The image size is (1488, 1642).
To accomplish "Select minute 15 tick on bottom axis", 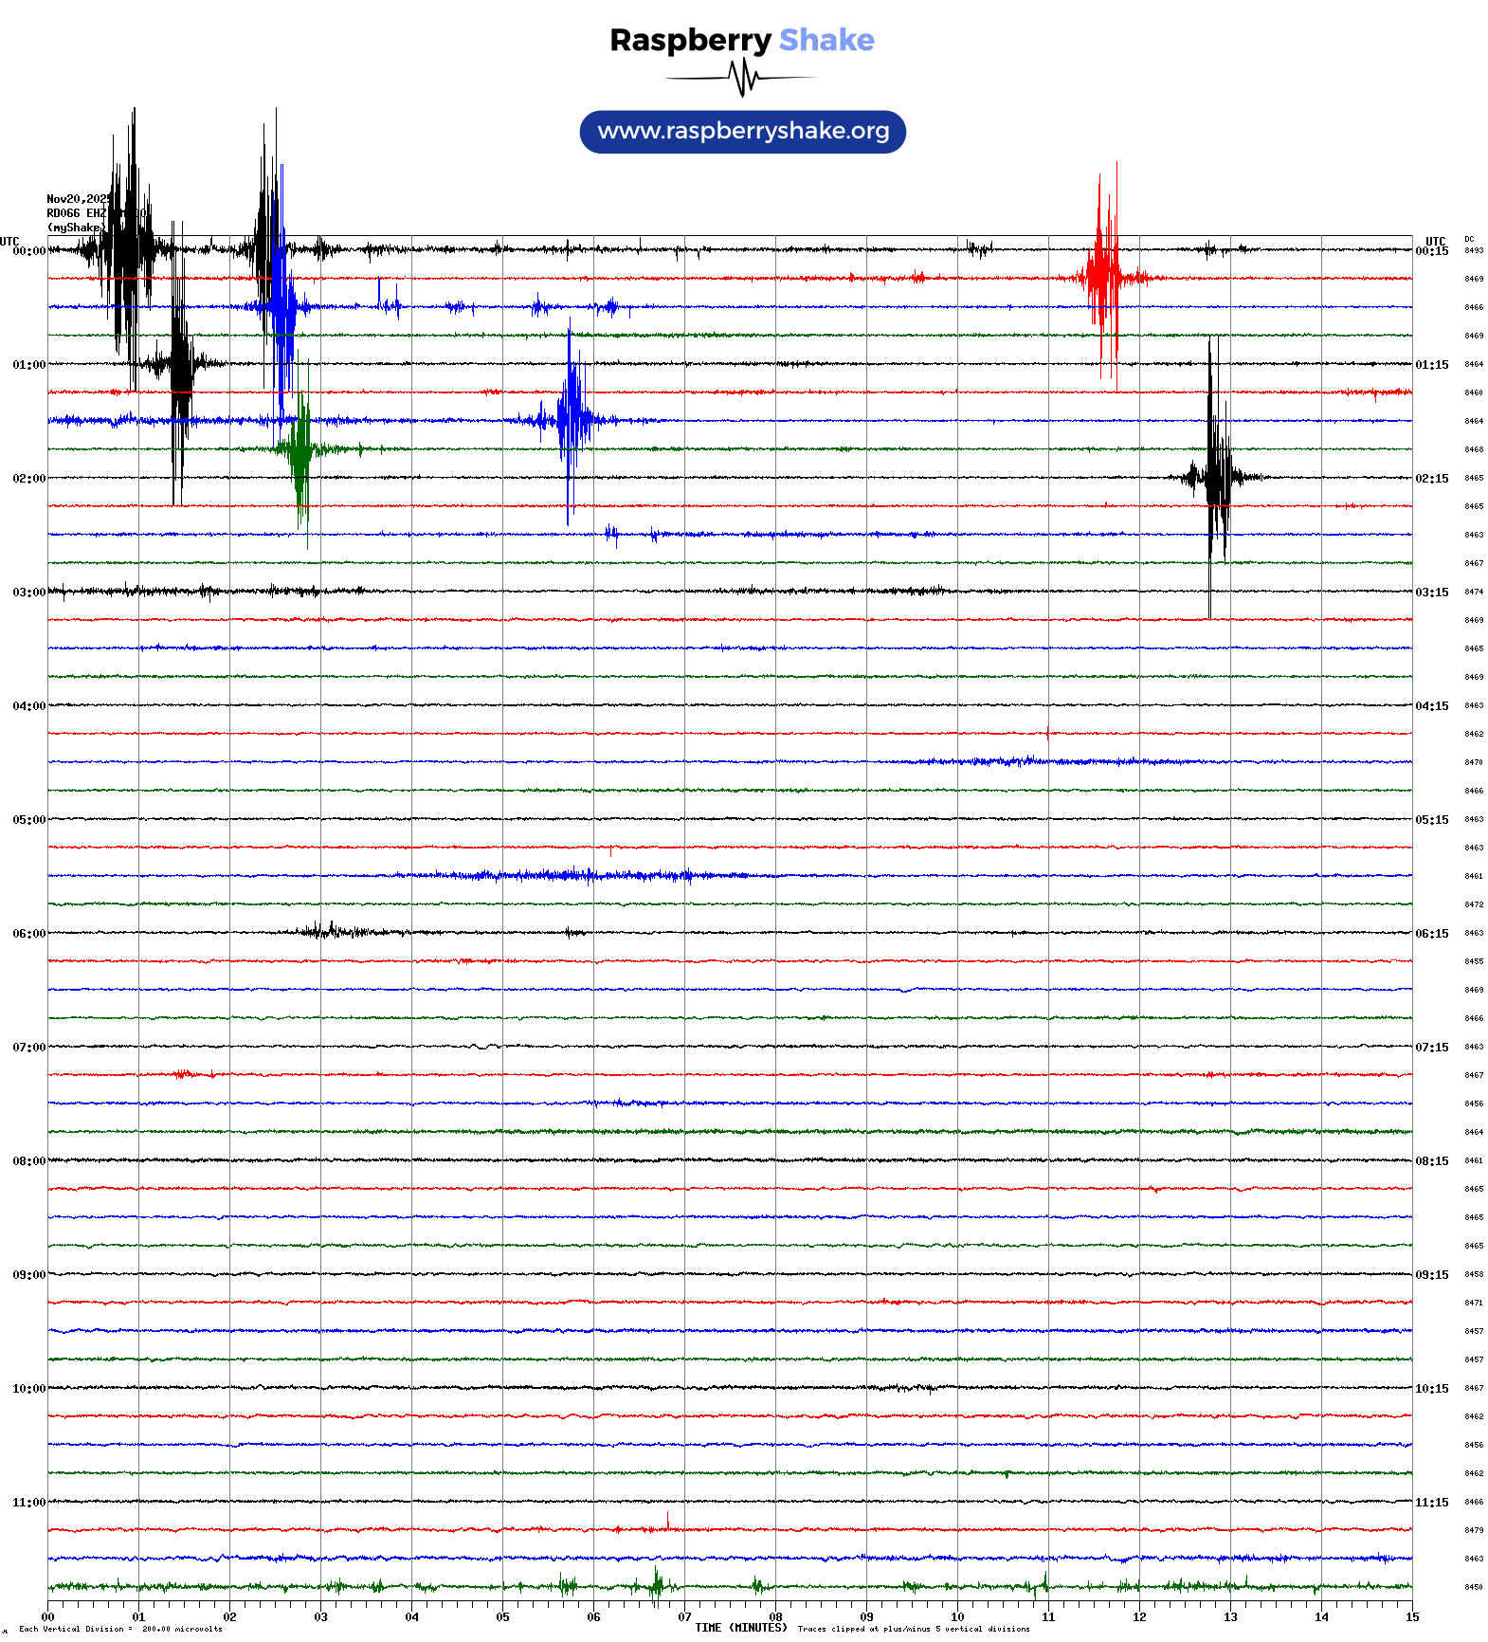I will click(1411, 1617).
